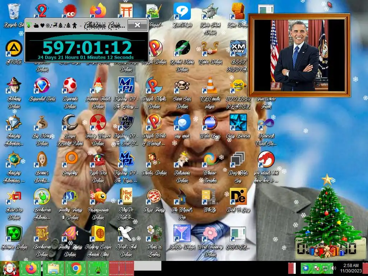Open Deez Nuts Spy shortcut
The height and width of the screenshot is (276, 368).
pyautogui.click(x=238, y=159)
